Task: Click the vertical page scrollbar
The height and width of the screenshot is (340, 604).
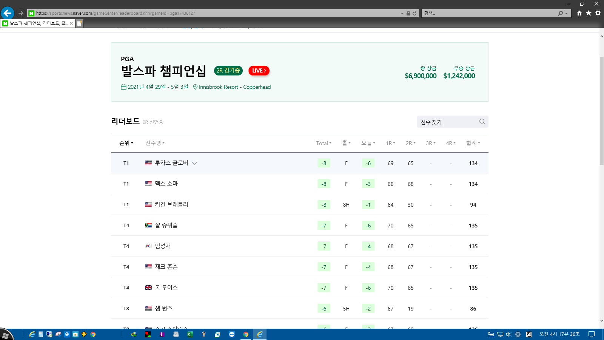Action: [602, 111]
